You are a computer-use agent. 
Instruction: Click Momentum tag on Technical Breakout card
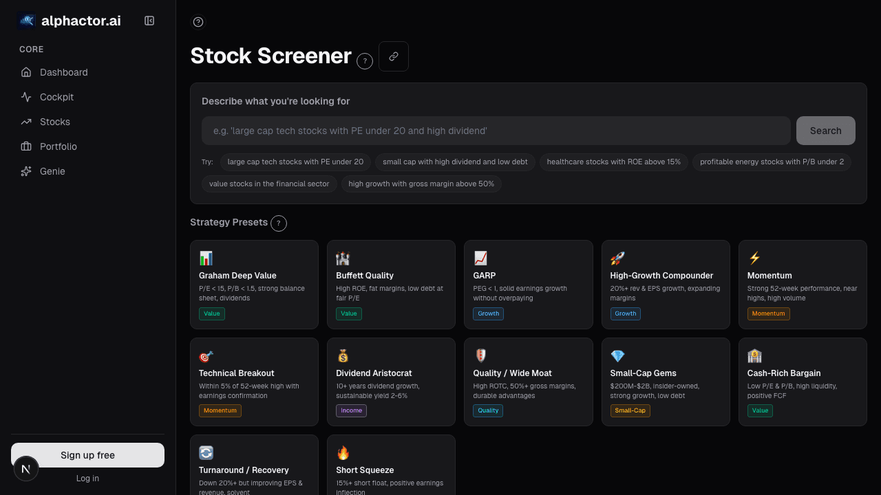click(220, 410)
